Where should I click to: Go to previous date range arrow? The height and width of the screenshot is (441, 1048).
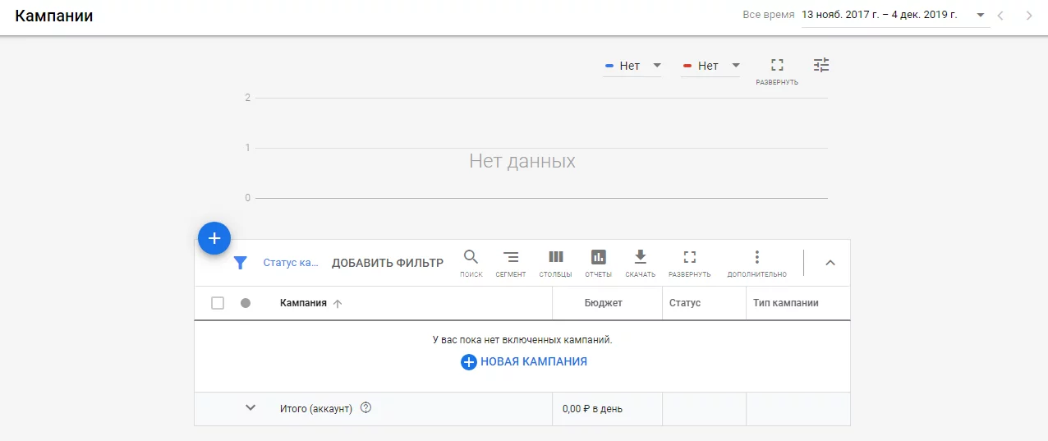(1000, 15)
